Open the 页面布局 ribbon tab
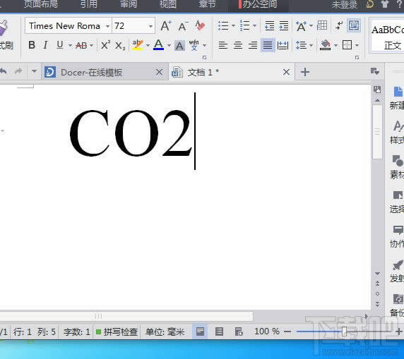Image resolution: width=404 pixels, height=359 pixels. coord(41,4)
